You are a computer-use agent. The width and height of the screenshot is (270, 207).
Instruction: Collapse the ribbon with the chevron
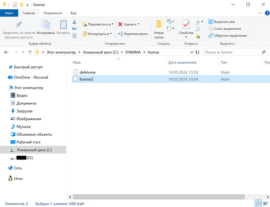click(x=260, y=13)
